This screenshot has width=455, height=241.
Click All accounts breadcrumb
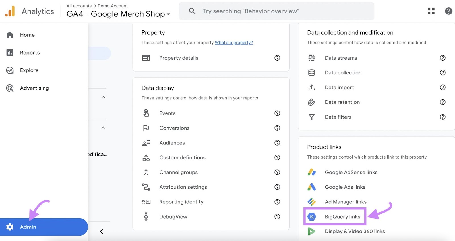click(x=79, y=6)
